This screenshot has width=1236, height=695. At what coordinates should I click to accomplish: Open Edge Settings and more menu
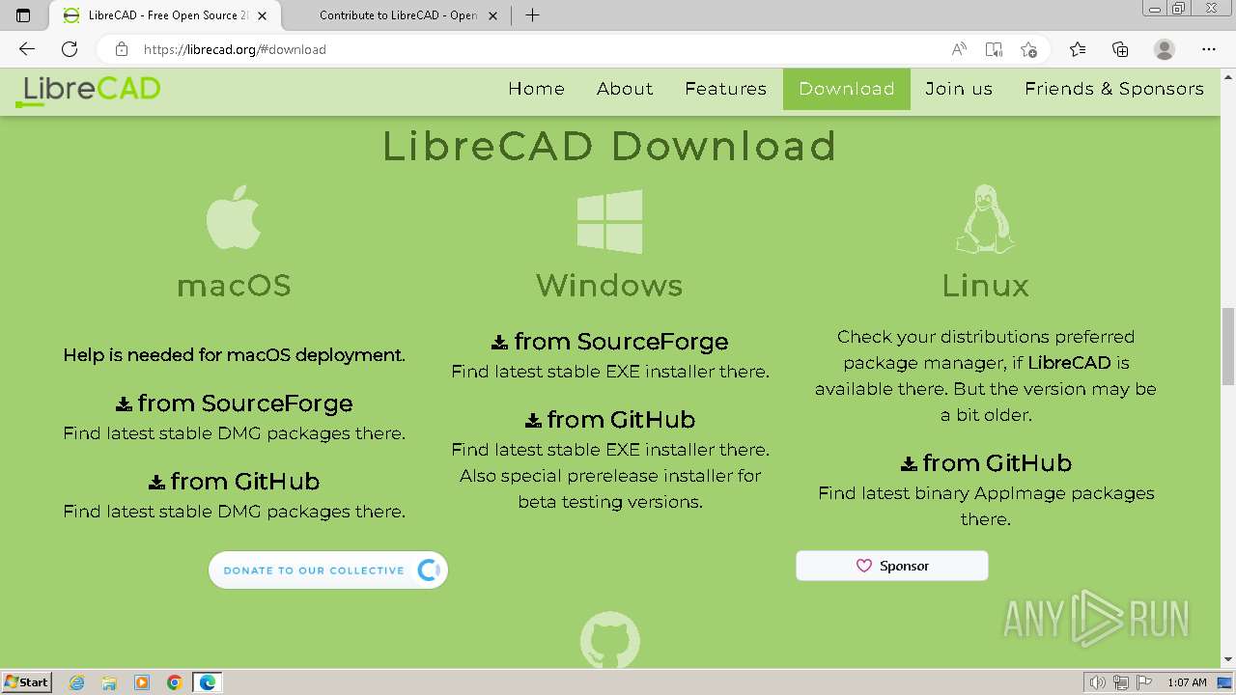pyautogui.click(x=1209, y=49)
